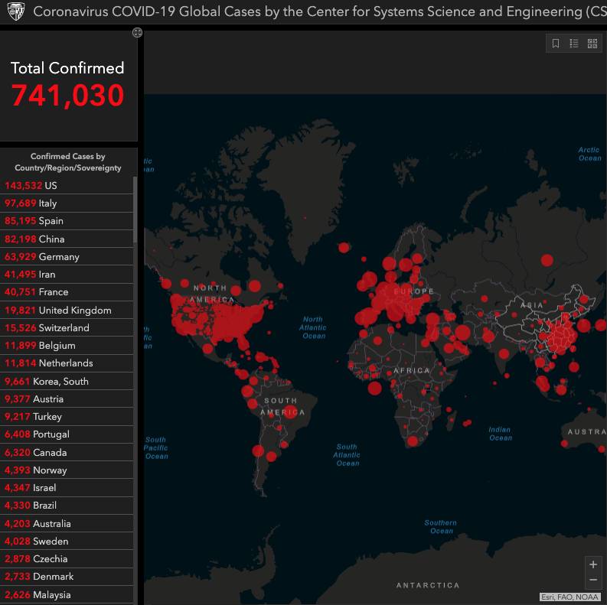Screen dimensions: 607x605
Task: Choose Germany in confirmed cases list
Action: [x=67, y=256]
